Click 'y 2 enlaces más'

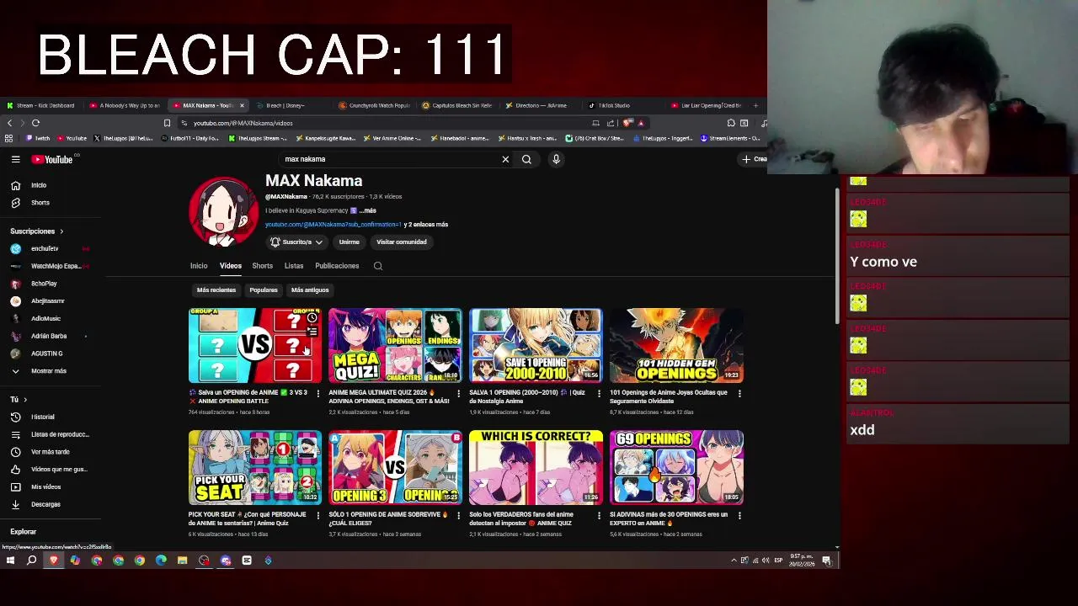426,225
